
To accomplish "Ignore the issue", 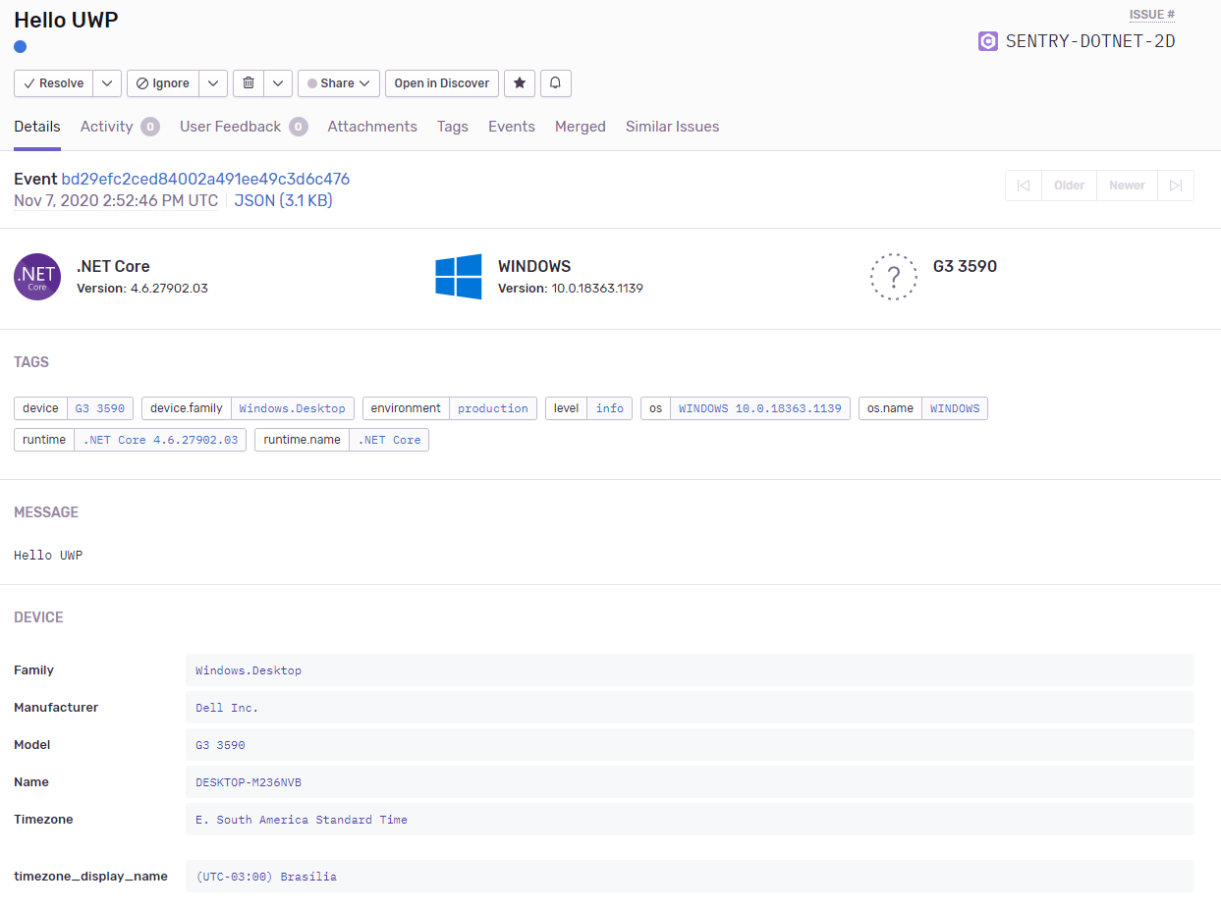I will coord(163,83).
